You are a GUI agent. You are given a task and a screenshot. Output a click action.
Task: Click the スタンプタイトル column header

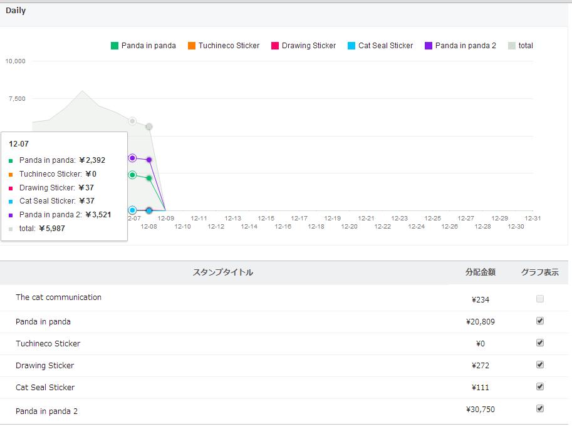pyautogui.click(x=223, y=272)
